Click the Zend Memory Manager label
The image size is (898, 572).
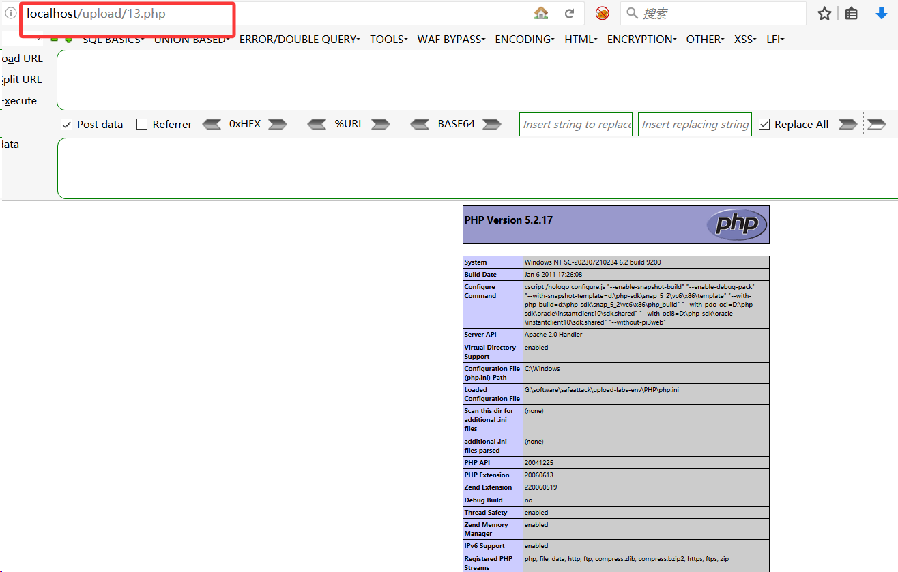pos(486,529)
